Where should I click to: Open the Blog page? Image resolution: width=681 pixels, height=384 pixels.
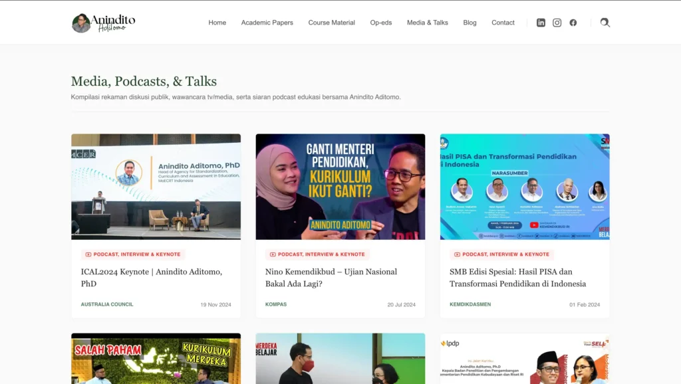coord(470,23)
